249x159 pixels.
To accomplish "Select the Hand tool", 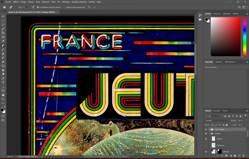I will tap(3, 95).
